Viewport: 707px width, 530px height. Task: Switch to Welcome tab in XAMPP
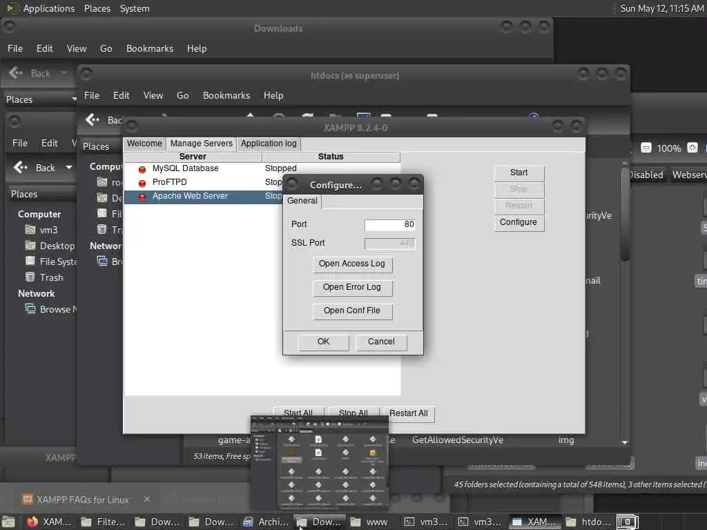tap(144, 144)
